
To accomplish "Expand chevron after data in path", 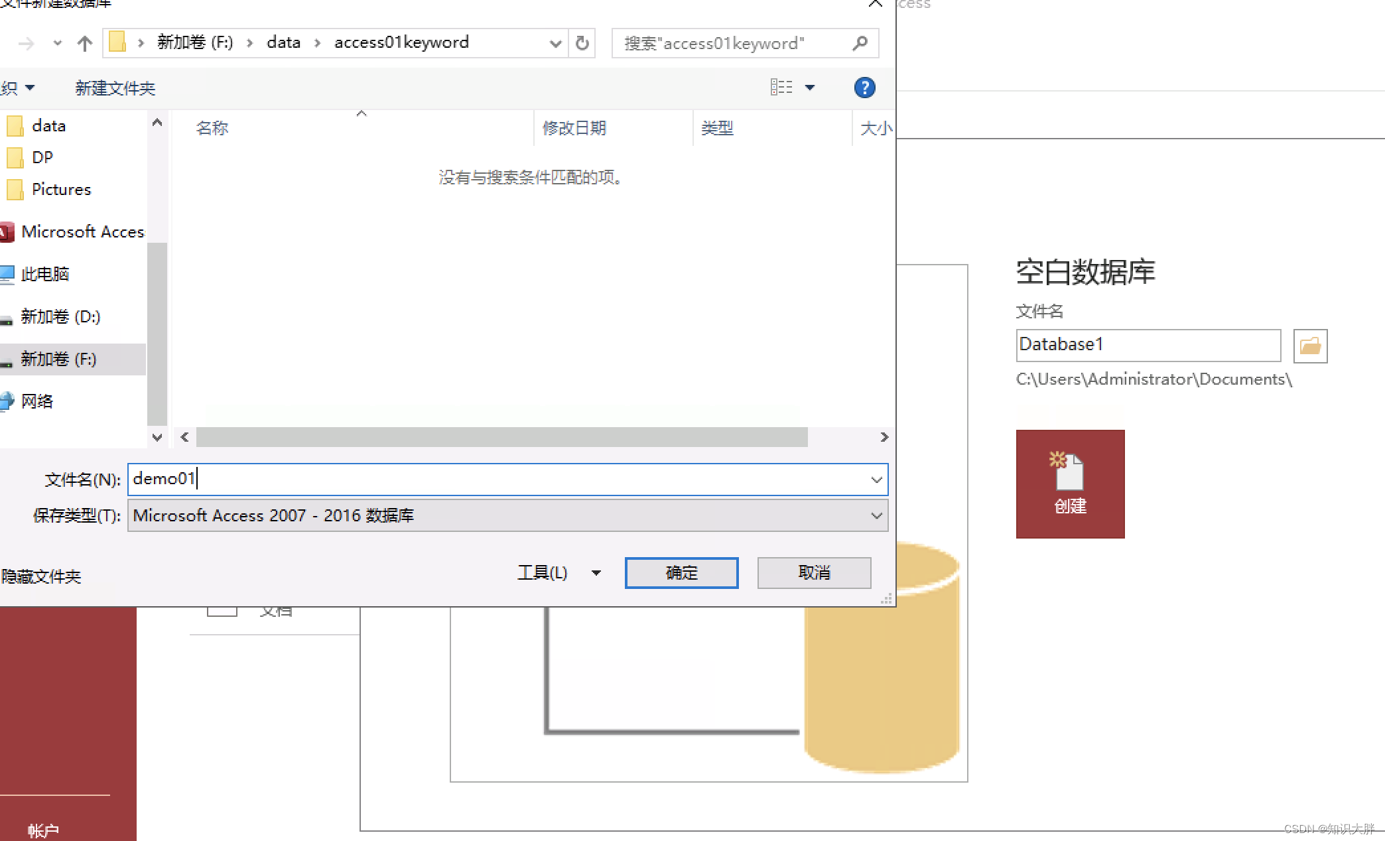I will (318, 43).
